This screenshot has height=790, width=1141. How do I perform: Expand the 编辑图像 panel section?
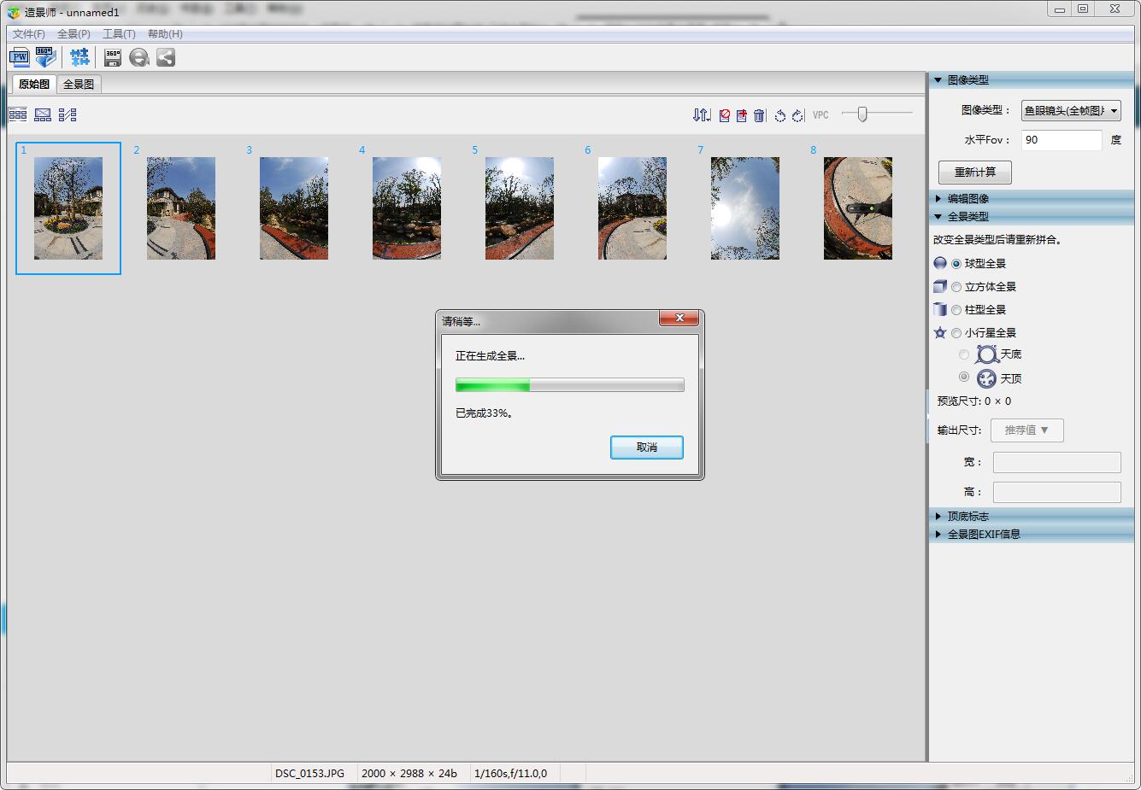(x=967, y=198)
